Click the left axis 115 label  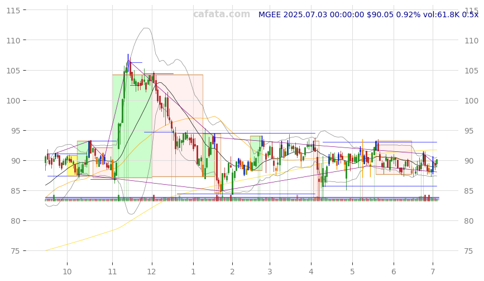13,11
